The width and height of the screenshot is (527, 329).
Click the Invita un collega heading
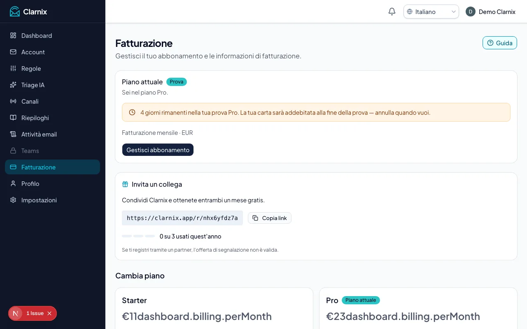click(x=157, y=184)
